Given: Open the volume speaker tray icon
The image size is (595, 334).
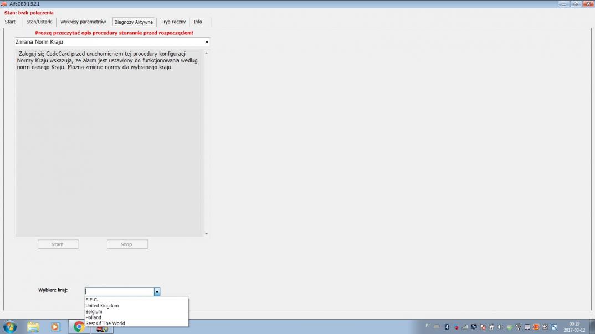Looking at the screenshot, I should tap(500, 327).
